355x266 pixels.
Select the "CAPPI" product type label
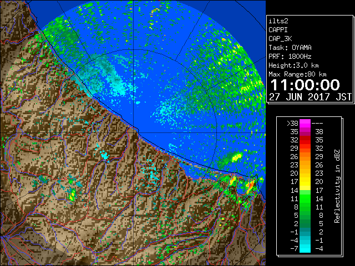278,30
